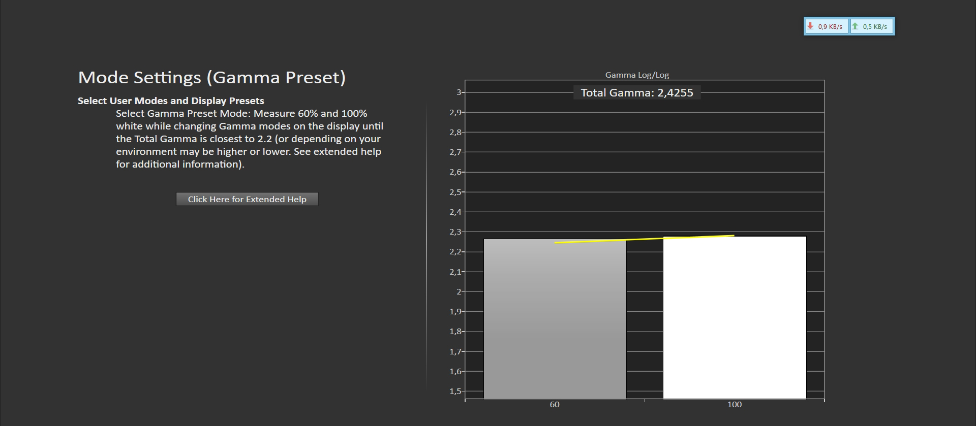Click the x-axis label 60

[x=555, y=405]
